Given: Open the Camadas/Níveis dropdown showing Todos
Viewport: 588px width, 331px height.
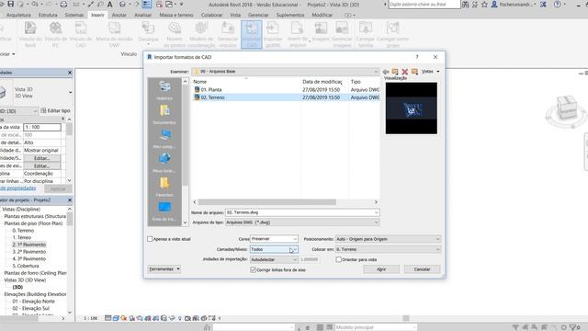Looking at the screenshot, I should click(x=274, y=249).
